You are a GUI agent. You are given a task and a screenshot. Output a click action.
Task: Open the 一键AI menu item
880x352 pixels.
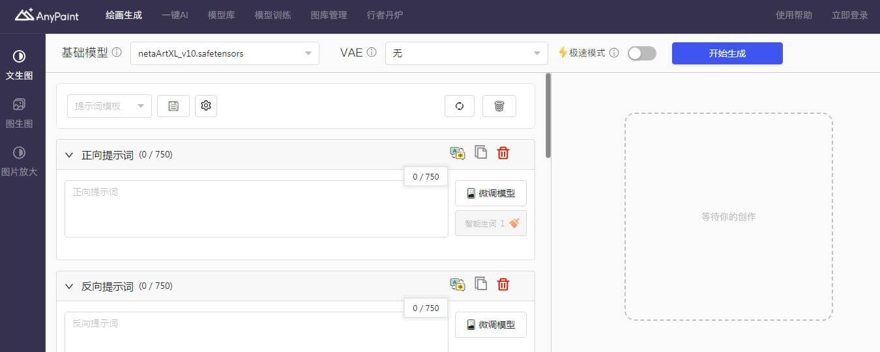pos(175,15)
